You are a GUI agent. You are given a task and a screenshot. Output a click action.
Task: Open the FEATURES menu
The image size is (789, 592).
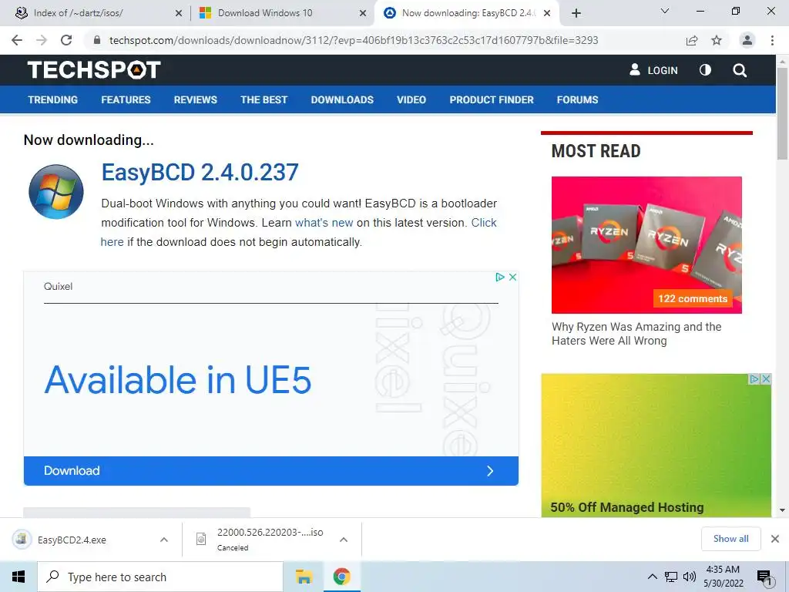pyautogui.click(x=126, y=99)
